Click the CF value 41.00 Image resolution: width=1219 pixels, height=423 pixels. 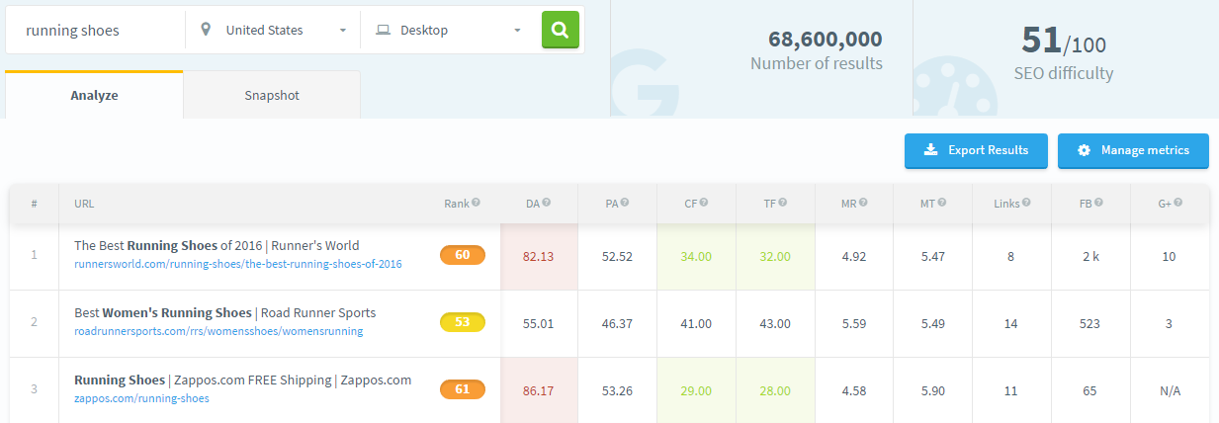pos(696,323)
